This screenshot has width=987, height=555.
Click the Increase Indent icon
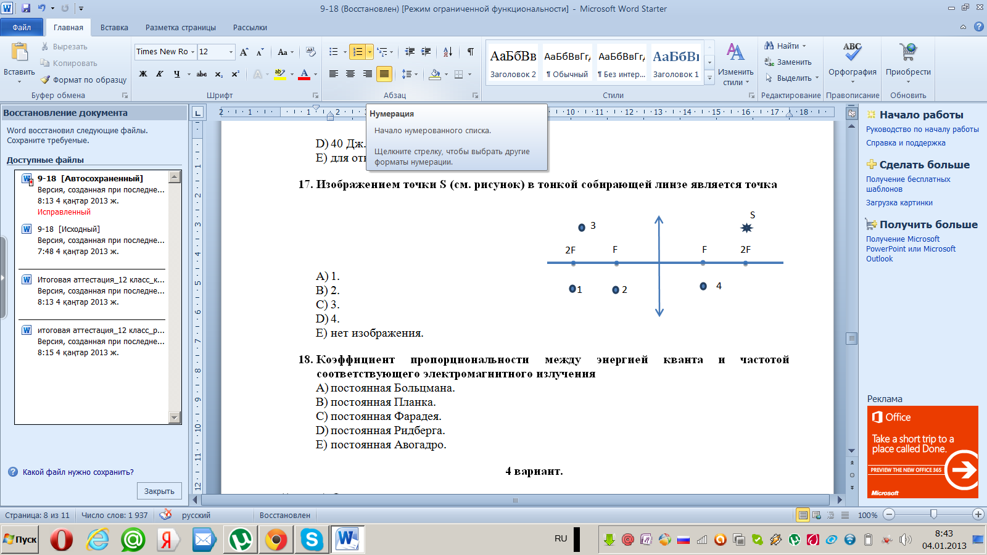(426, 52)
